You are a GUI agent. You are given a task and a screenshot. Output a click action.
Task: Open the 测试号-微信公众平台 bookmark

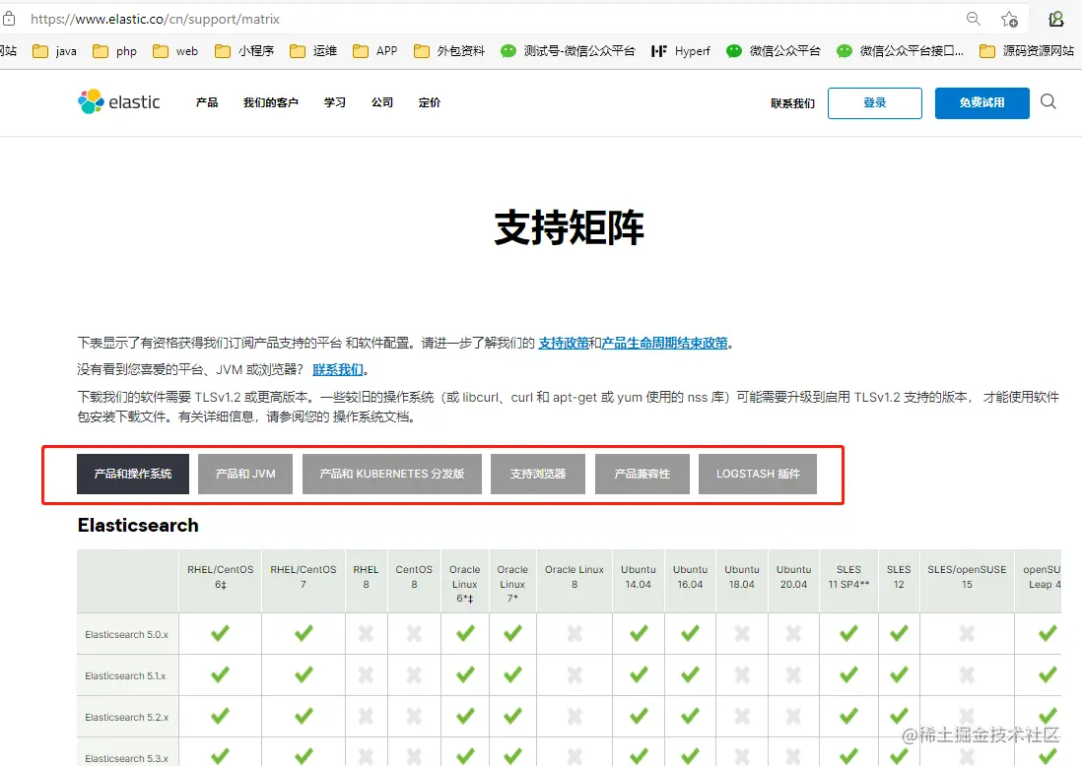pyautogui.click(x=568, y=51)
